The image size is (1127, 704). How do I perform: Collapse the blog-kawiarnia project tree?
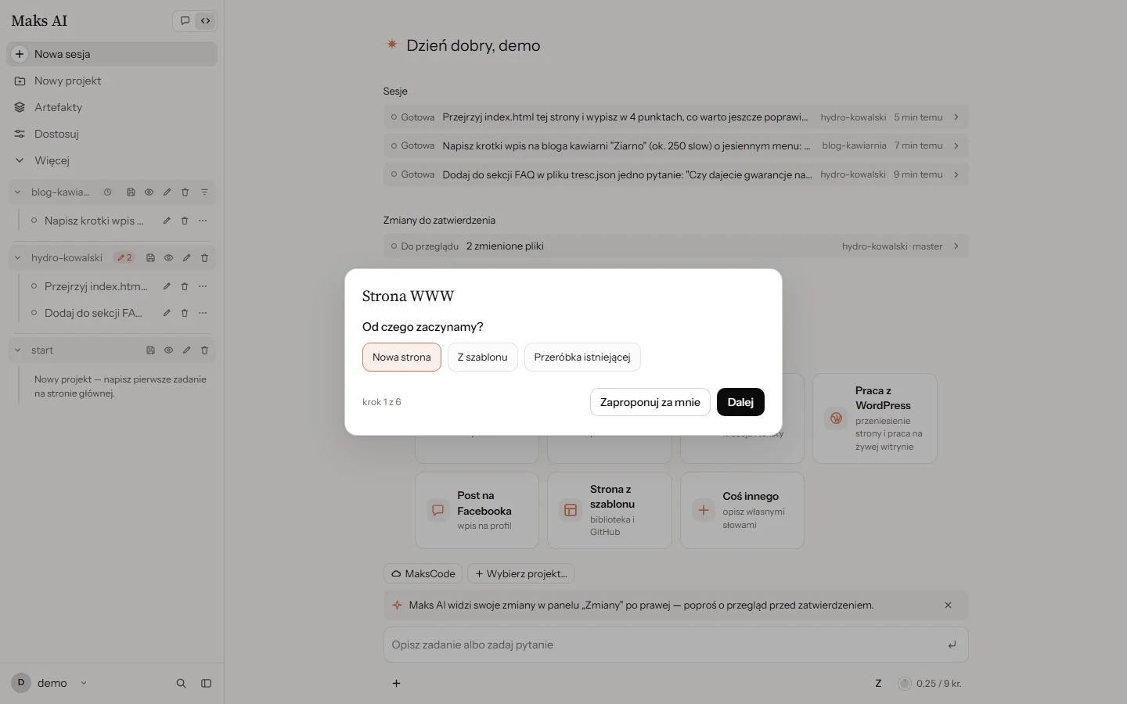(17, 192)
